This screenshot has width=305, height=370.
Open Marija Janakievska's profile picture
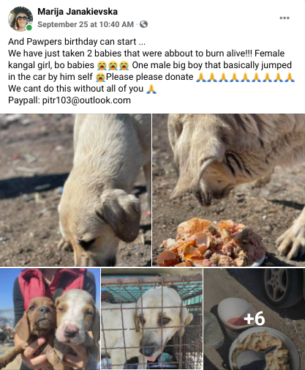(x=20, y=19)
